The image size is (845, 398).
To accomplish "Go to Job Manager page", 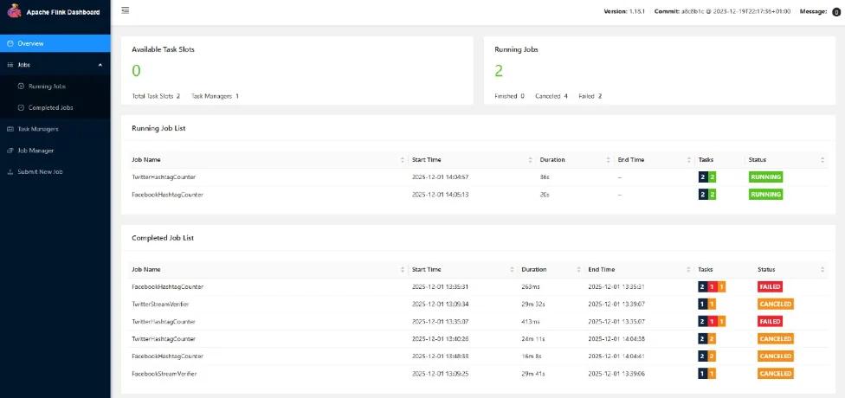I will coord(55,151).
